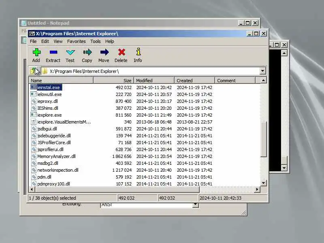
Task: Click the IEShims.dll file icon
Action: coord(34,108)
